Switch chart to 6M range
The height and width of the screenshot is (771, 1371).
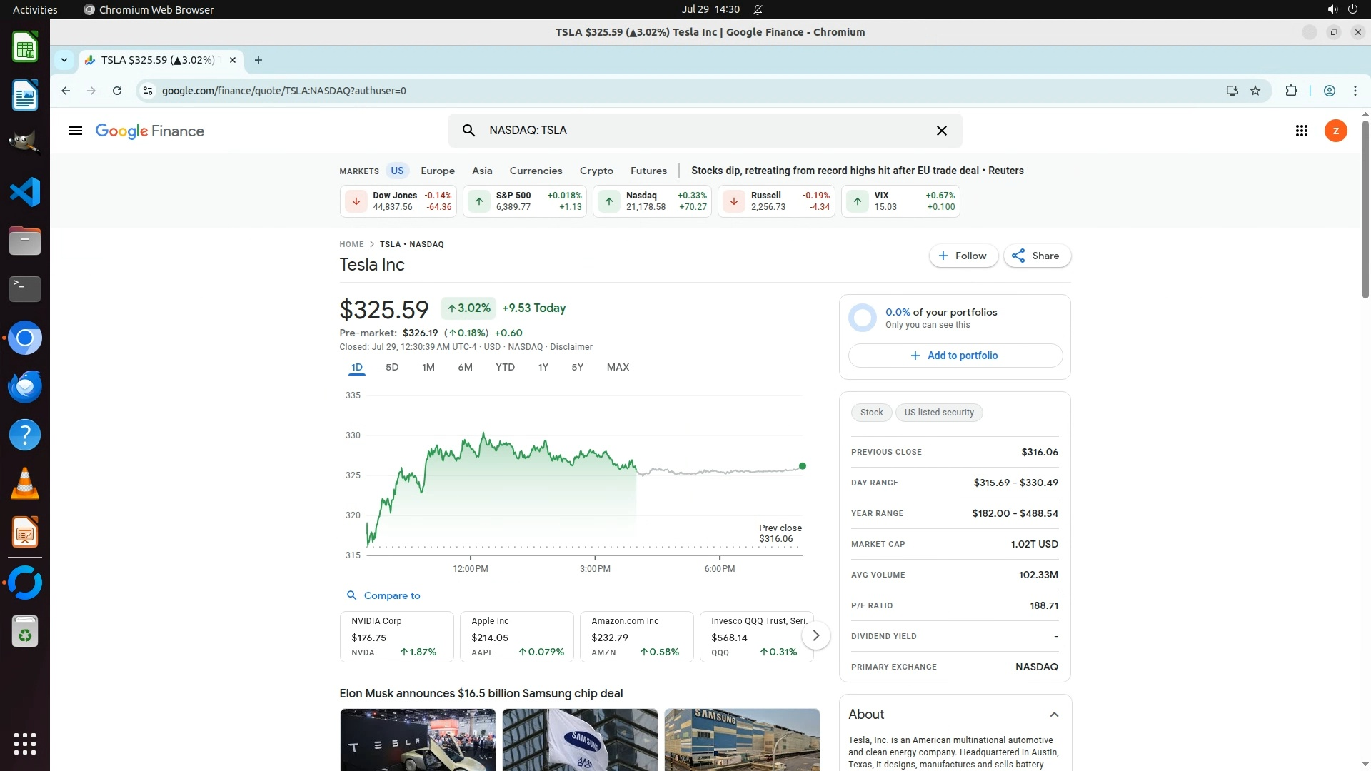click(x=465, y=367)
